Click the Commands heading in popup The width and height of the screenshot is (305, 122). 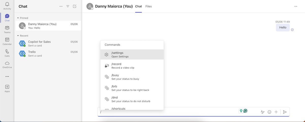click(x=112, y=45)
